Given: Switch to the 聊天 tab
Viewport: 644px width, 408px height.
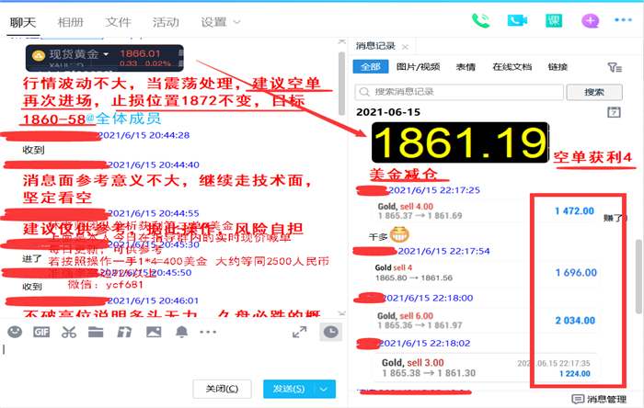Looking at the screenshot, I should pos(23,22).
